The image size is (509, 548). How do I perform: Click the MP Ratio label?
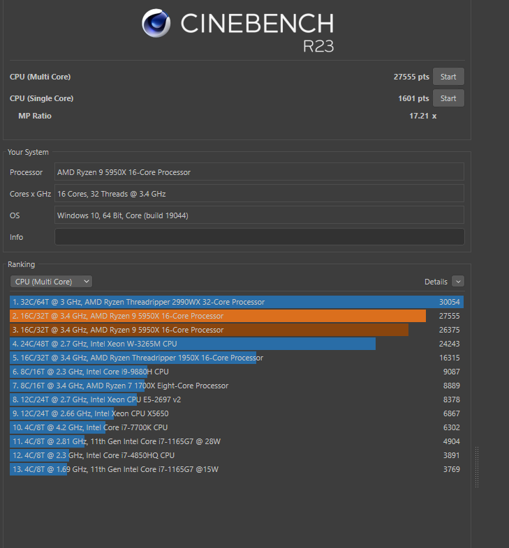35,116
